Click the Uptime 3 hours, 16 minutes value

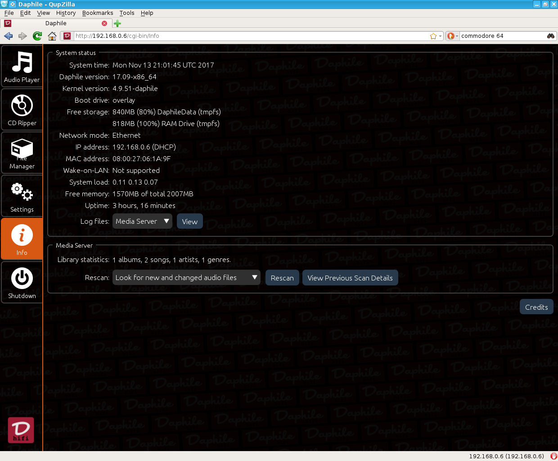[x=144, y=205]
